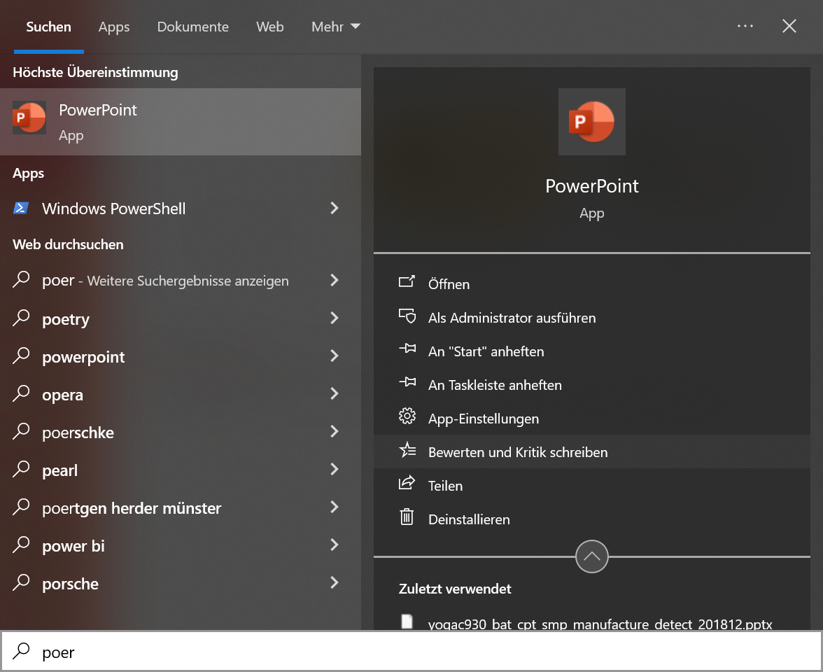The width and height of the screenshot is (823, 672).
Task: Click the magnifier icon beside poetry suggestion
Action: (x=21, y=318)
